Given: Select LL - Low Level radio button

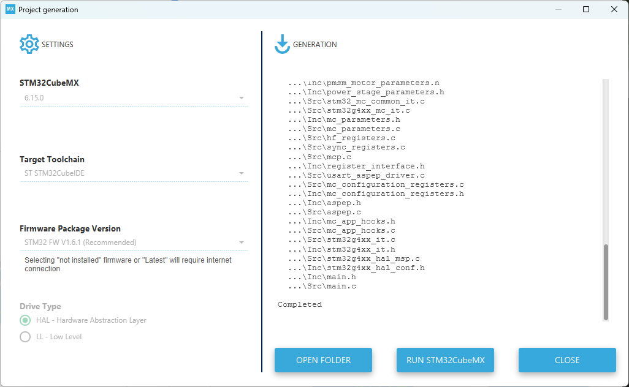Looking at the screenshot, I should click(25, 337).
